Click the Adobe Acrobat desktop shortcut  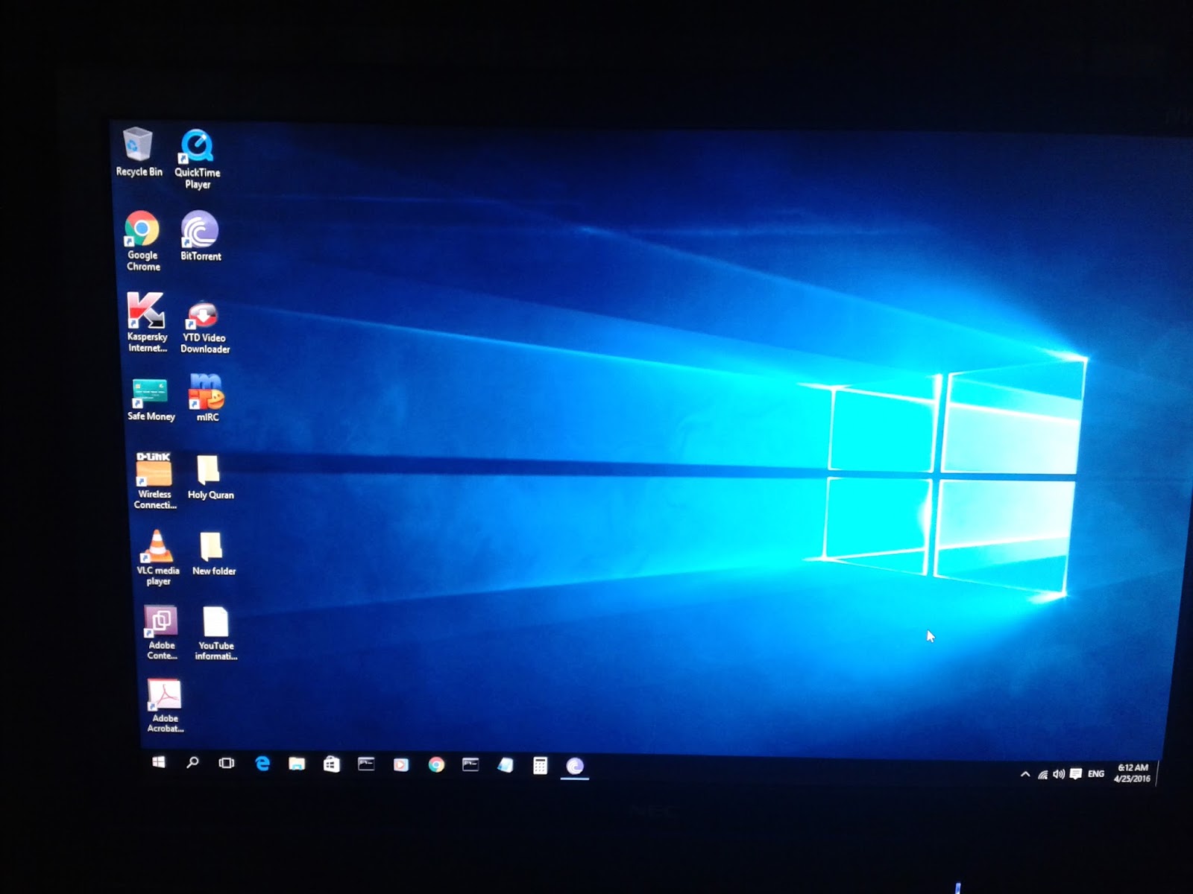165,706
